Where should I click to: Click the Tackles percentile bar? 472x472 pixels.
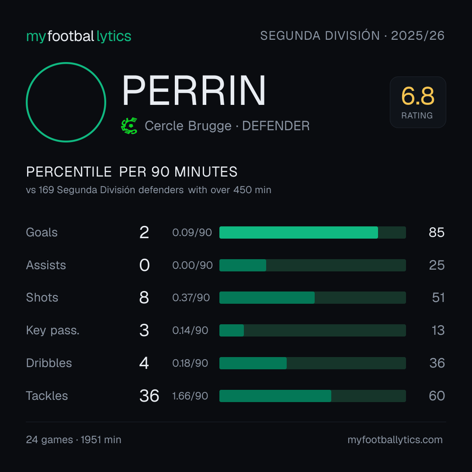click(x=312, y=396)
